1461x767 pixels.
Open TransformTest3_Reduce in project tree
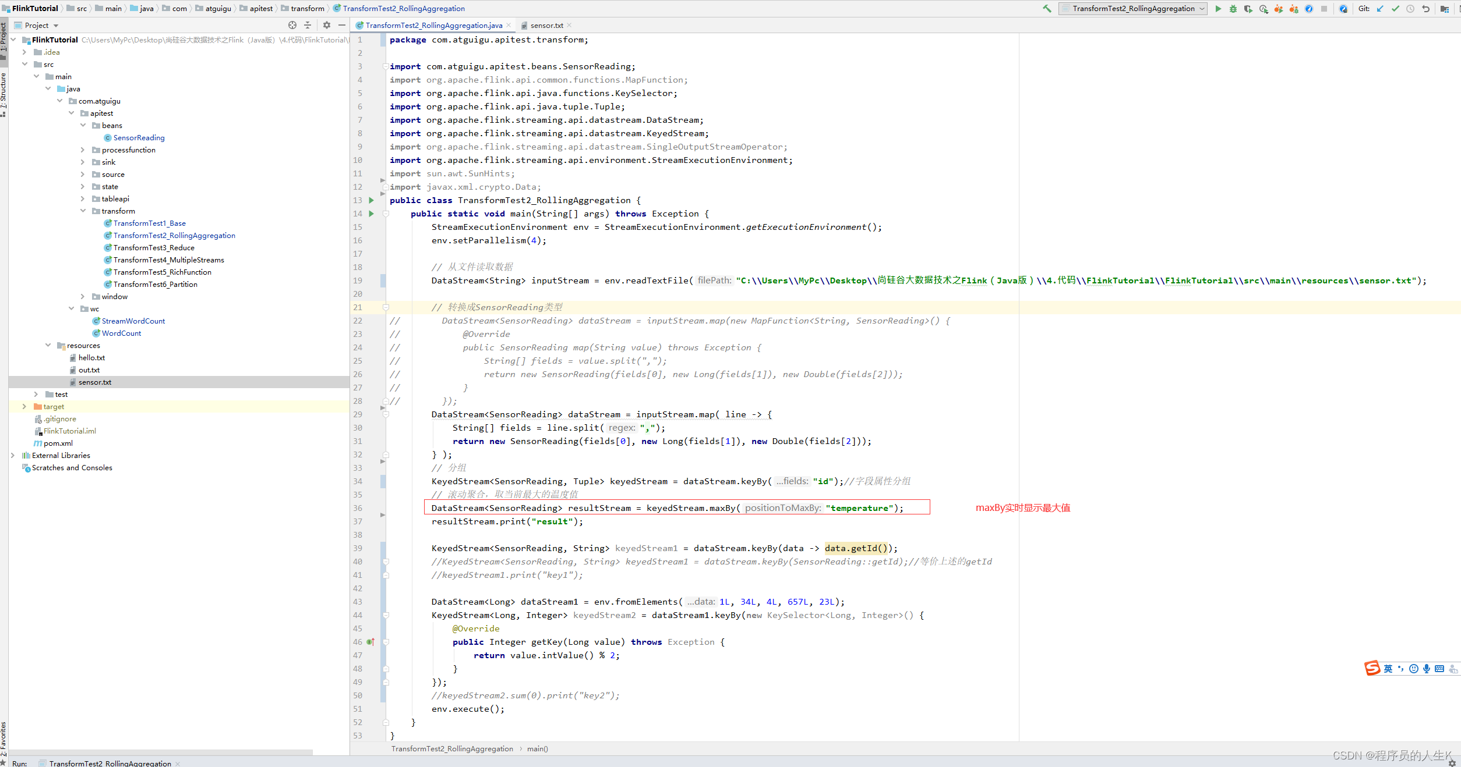click(154, 248)
